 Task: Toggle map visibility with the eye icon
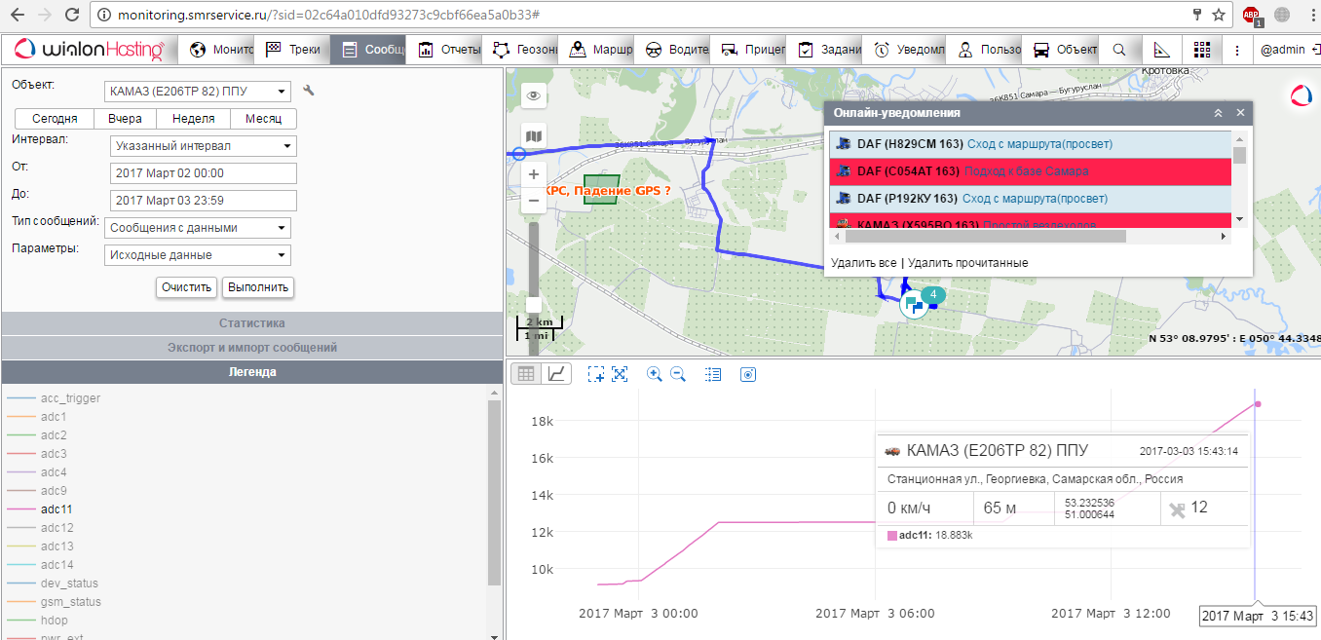click(x=533, y=95)
